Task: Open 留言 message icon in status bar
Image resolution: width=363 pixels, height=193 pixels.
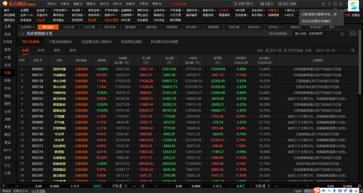Action: (6, 191)
